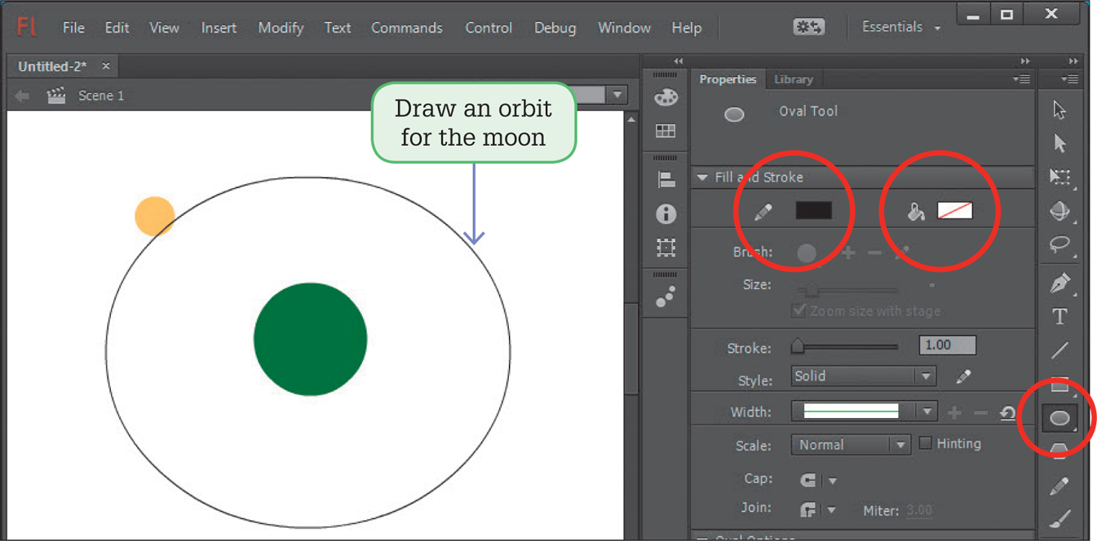Open the Edit menu
Viewport: 1097px width, 541px height.
117,28
